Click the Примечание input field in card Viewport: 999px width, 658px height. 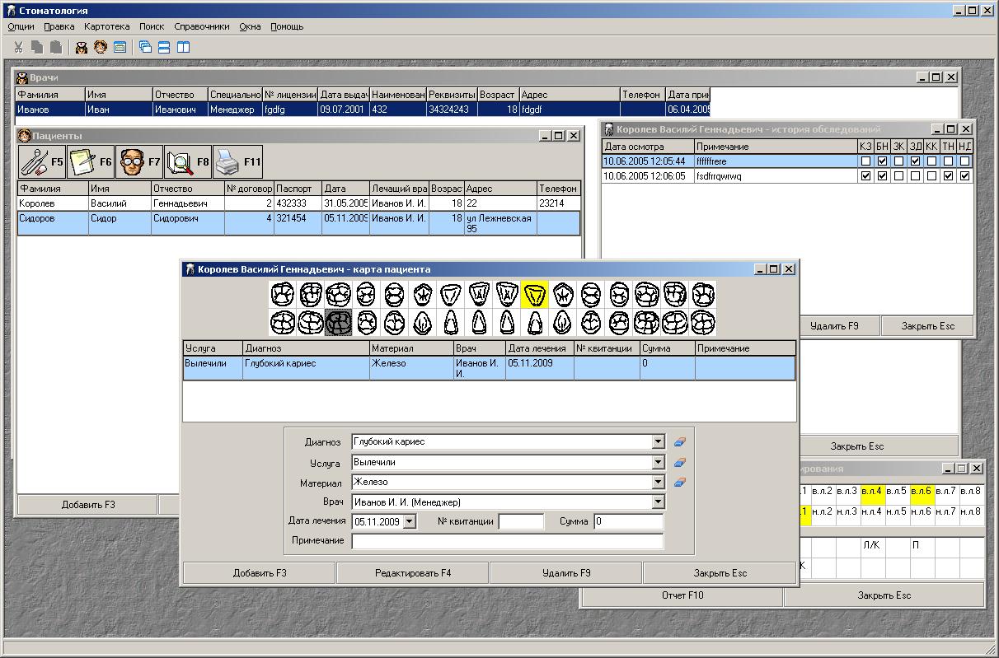coord(507,541)
